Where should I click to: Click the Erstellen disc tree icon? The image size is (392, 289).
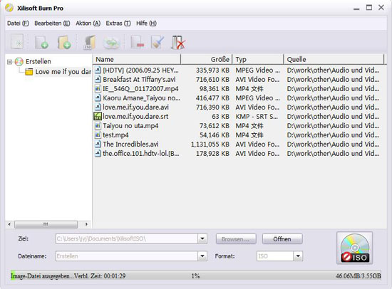tap(19, 61)
